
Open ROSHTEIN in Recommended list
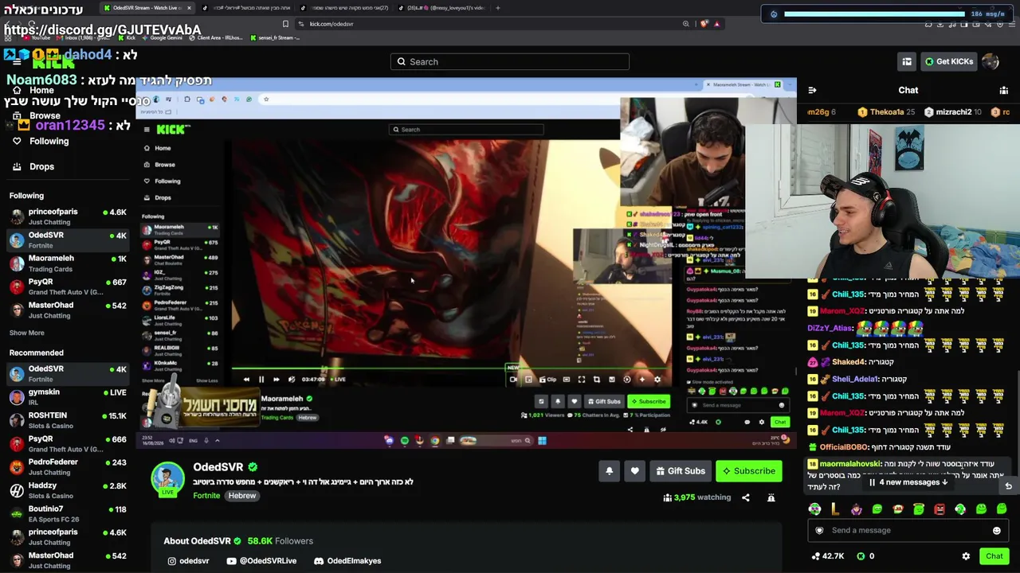[x=68, y=420]
